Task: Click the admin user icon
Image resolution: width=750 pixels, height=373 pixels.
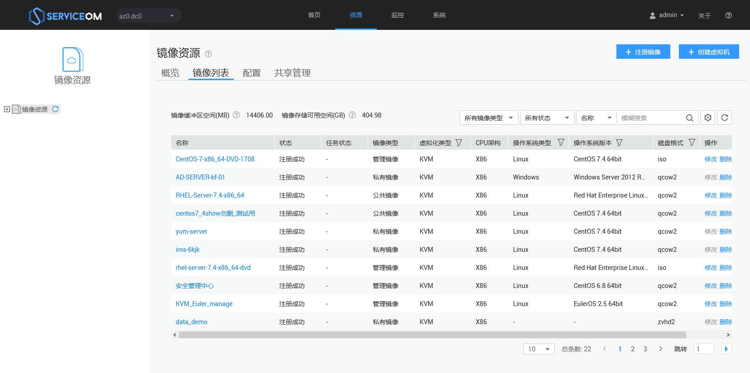Action: [653, 16]
